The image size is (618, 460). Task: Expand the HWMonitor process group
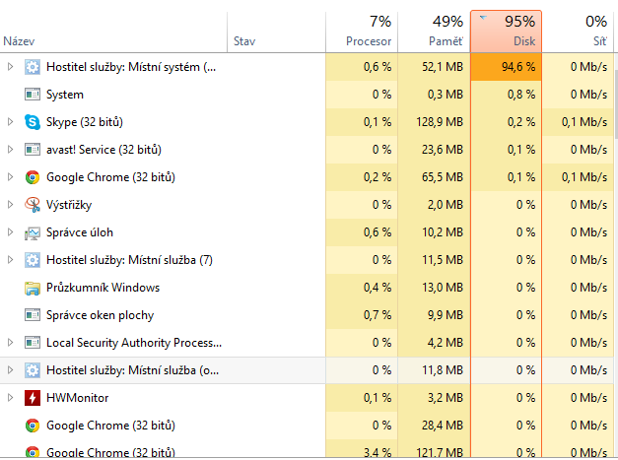(x=11, y=398)
